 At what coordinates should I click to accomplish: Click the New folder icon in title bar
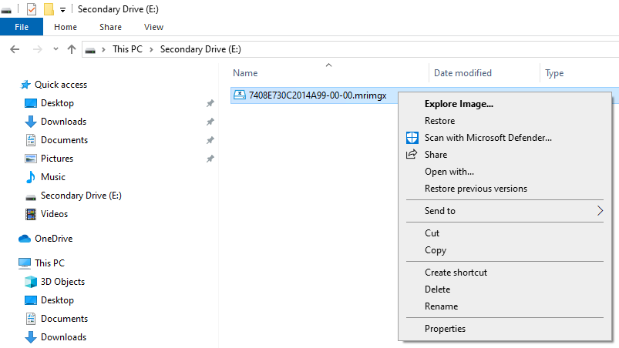49,8
